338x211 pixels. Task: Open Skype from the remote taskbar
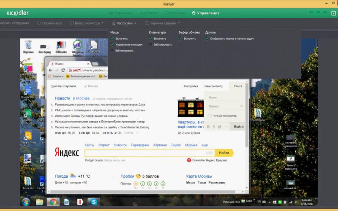93,202
